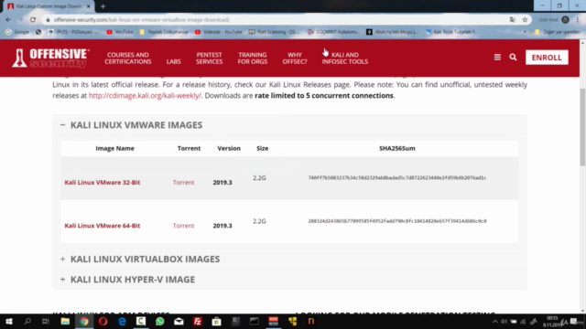This screenshot has height=329, width=586.
Task: Click the network signal tray icon
Action: (523, 322)
